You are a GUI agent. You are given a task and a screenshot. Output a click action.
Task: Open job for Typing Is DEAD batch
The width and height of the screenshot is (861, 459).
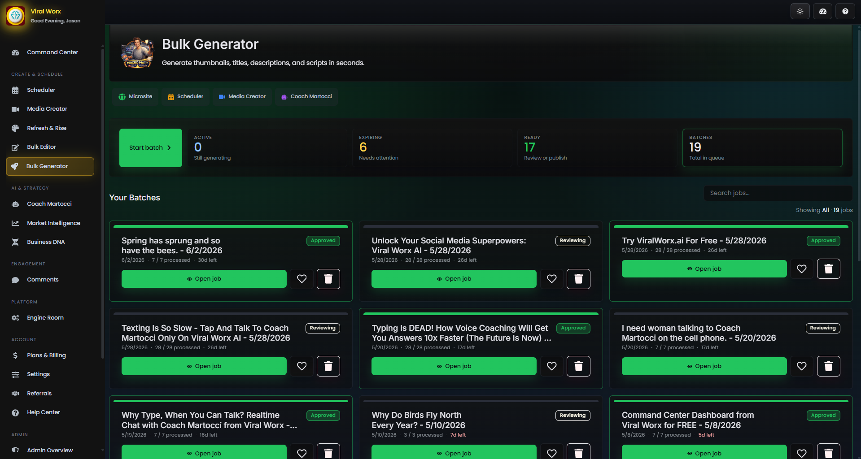point(454,366)
